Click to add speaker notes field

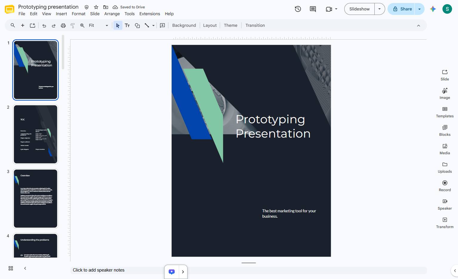pos(248,270)
